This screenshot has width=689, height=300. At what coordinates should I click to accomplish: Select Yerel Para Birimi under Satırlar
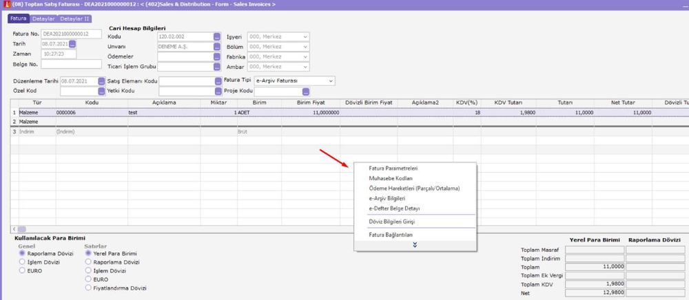tap(88, 253)
